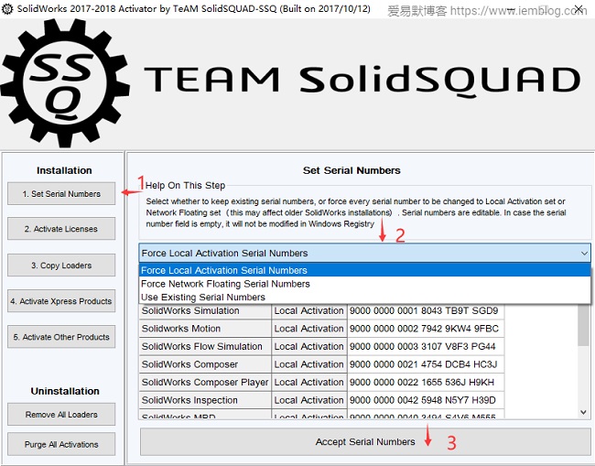Screen dimensions: 595x466
Task: Click the Uninstallation section heading
Action: pos(65,391)
